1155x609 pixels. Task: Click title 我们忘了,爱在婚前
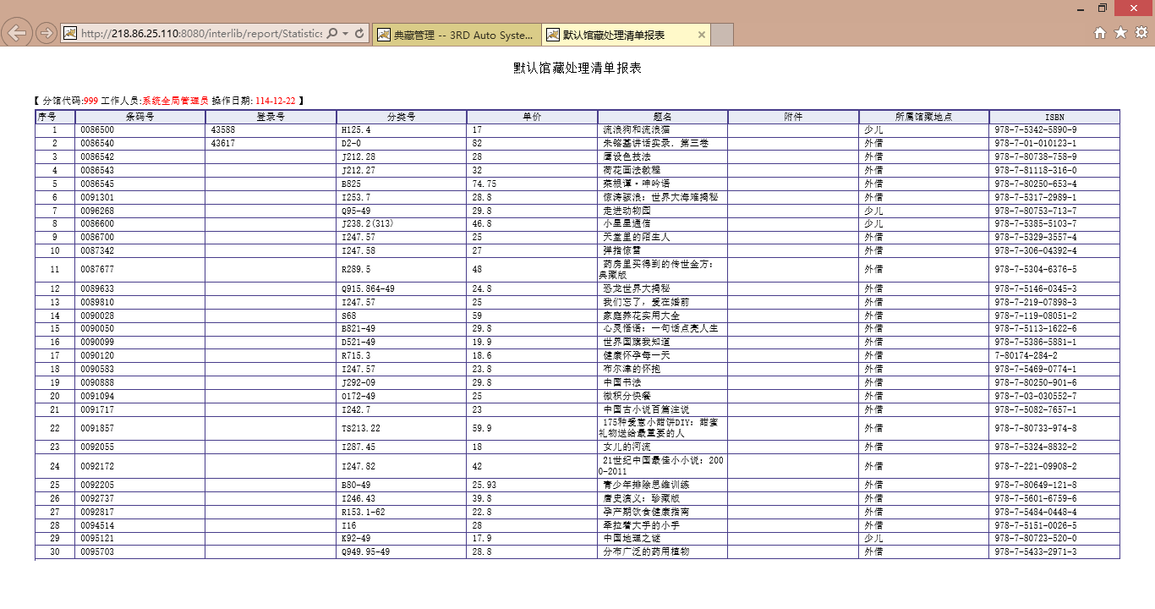[646, 302]
